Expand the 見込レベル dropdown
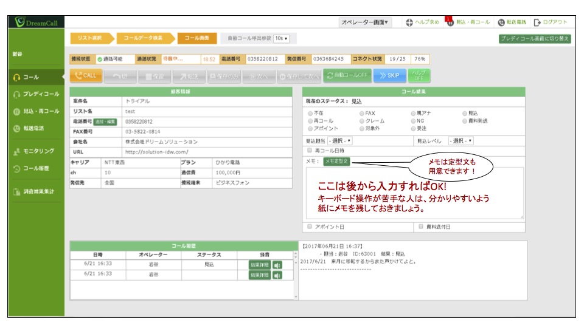This screenshot has width=584, height=328. point(461,140)
